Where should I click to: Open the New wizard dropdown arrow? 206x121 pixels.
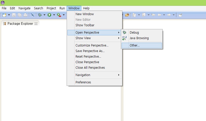click(x=9, y=15)
